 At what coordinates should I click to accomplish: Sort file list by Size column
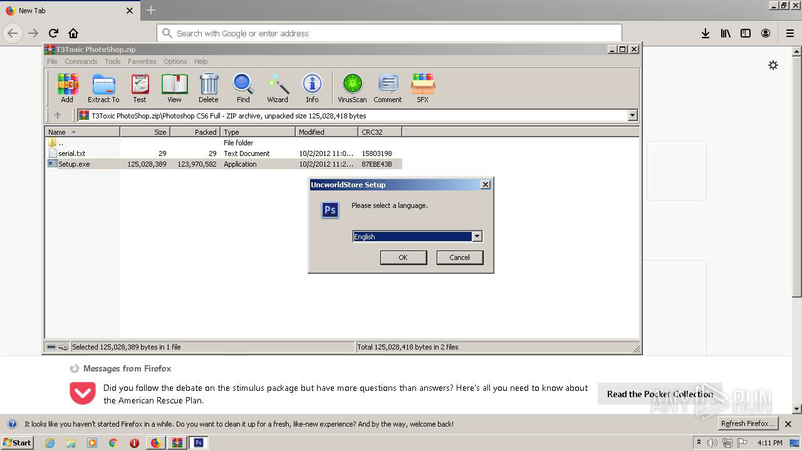coord(145,132)
